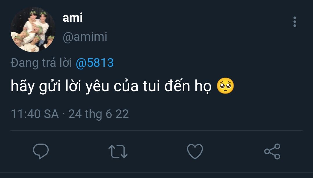
Task: Click the dot between time and date
Action: 63,114
